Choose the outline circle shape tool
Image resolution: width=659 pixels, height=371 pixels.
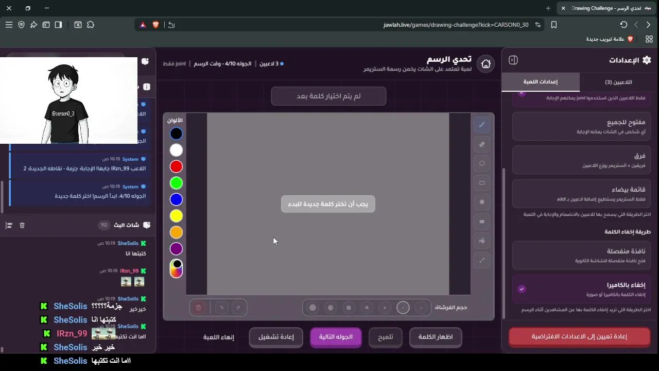(482, 163)
